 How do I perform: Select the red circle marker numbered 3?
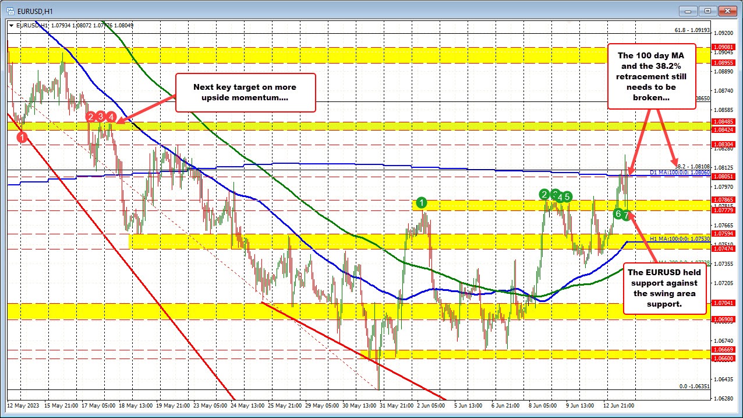pyautogui.click(x=101, y=117)
